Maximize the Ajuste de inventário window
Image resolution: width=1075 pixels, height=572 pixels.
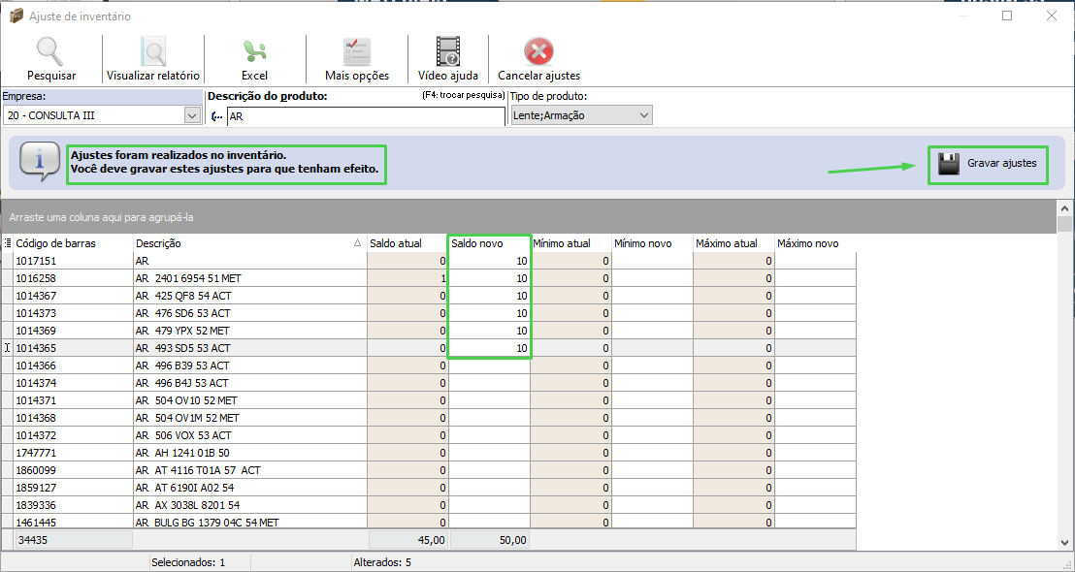(1007, 16)
